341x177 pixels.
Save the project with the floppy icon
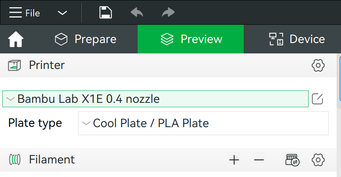(105, 13)
